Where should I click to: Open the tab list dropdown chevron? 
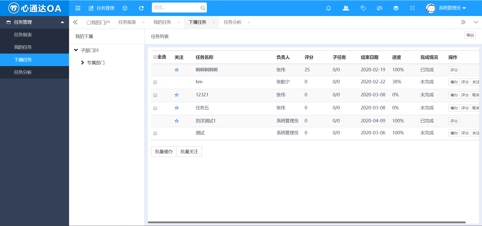point(476,22)
